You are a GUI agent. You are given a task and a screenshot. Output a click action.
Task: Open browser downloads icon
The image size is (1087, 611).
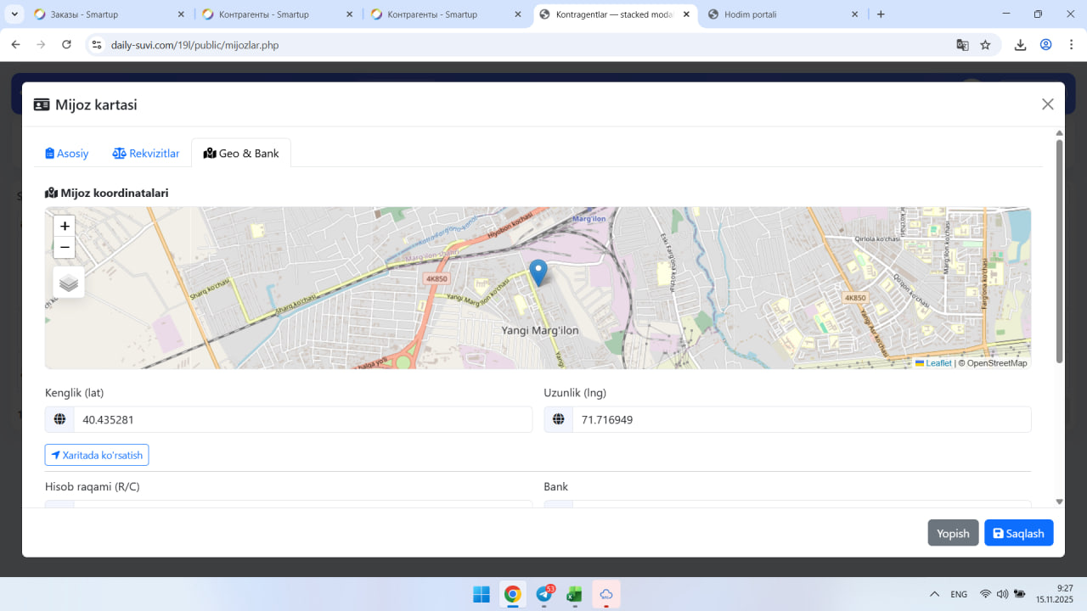[x=1020, y=45]
